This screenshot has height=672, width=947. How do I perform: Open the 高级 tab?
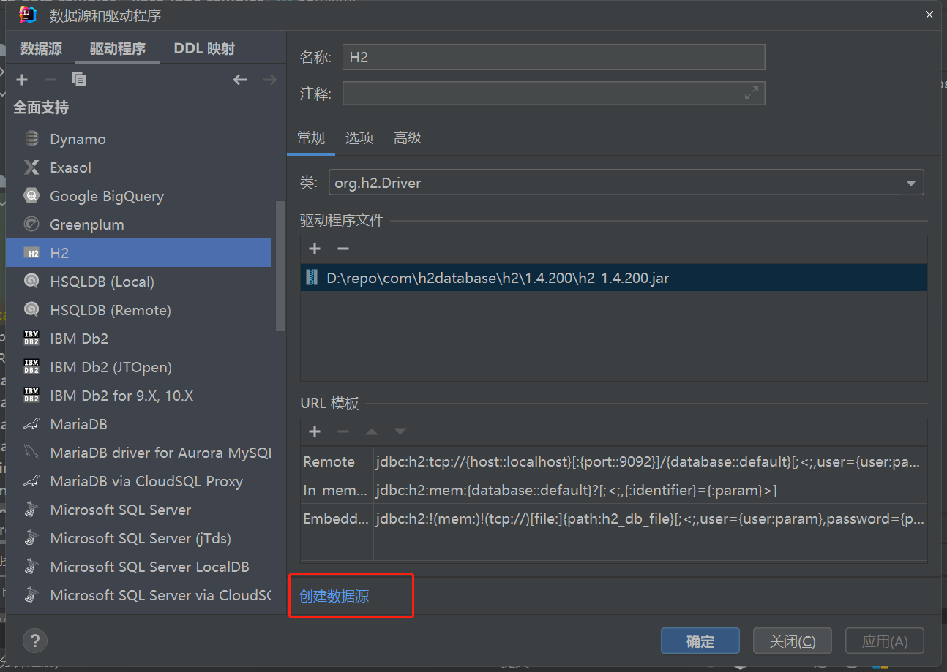click(x=408, y=138)
